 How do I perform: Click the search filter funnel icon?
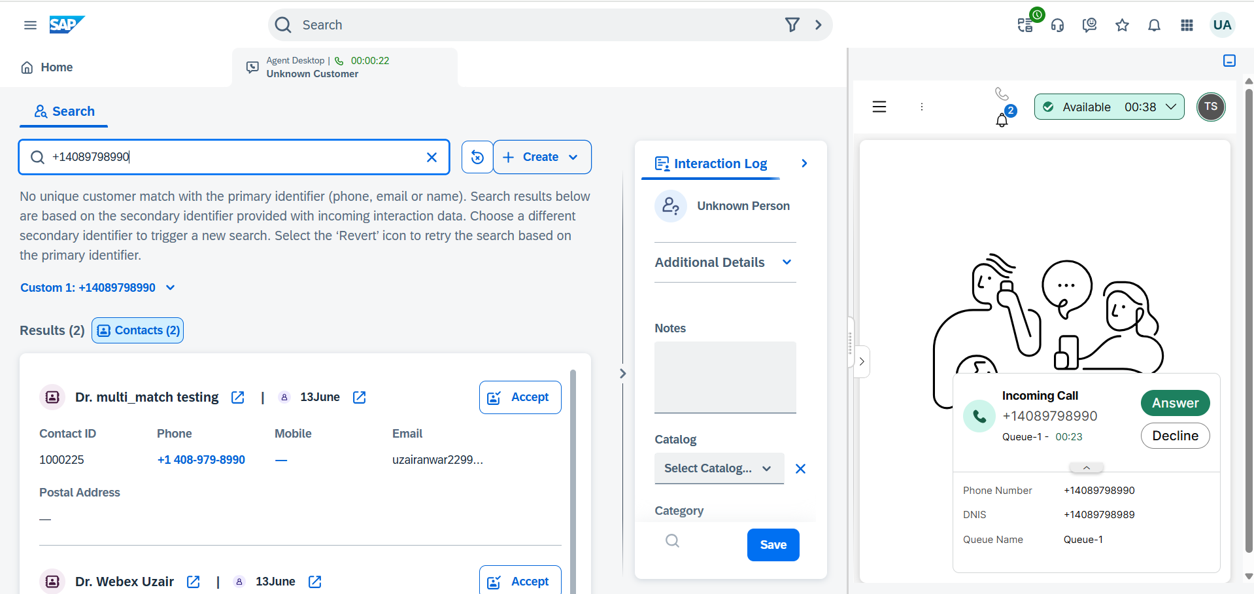pos(792,25)
